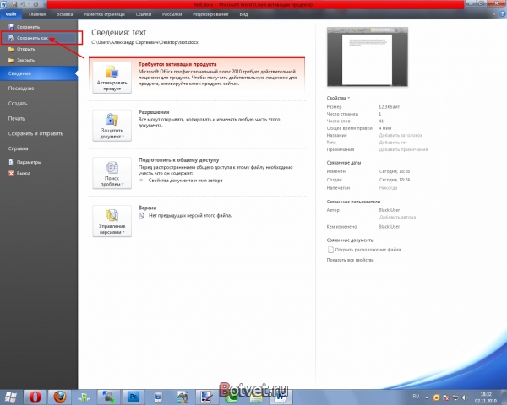Open the Windows Start button

tap(11, 397)
